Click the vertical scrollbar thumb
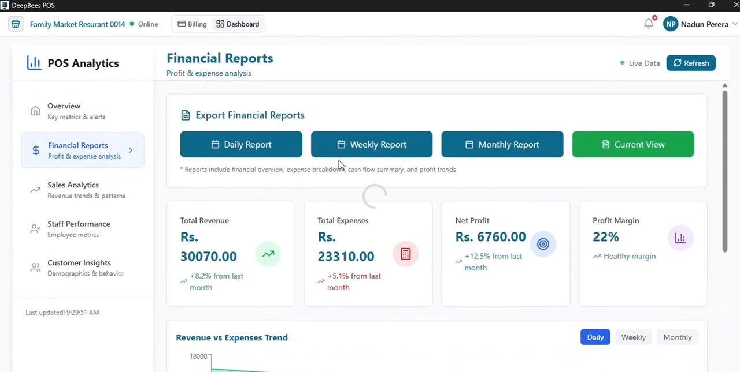This screenshot has height=372, width=740. [x=725, y=171]
